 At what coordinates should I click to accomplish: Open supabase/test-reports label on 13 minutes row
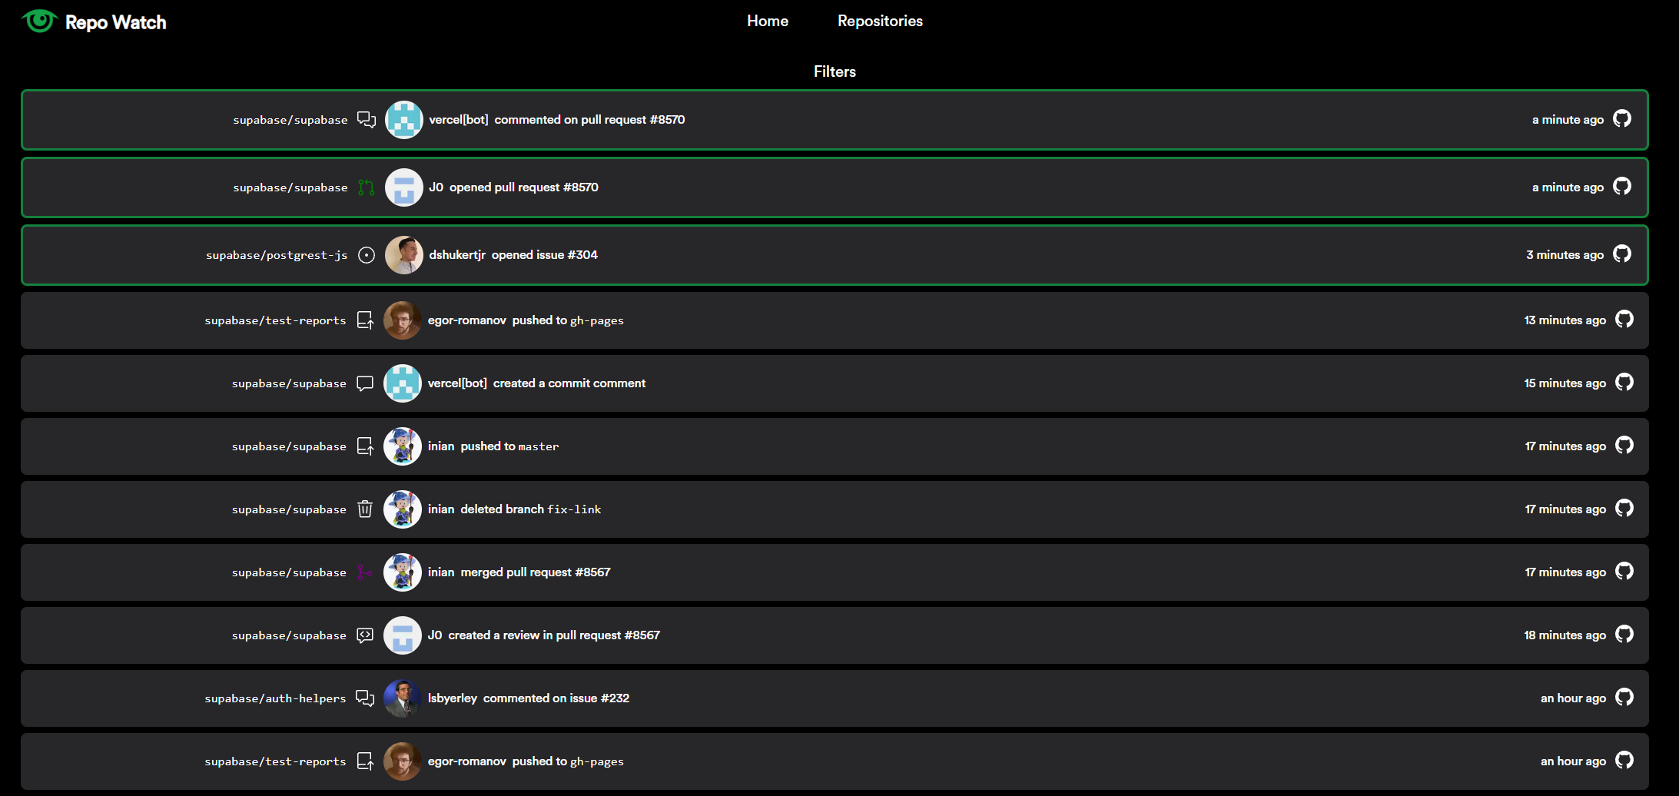275,320
